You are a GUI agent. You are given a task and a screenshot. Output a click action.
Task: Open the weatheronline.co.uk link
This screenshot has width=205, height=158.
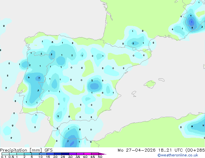pos(178,155)
